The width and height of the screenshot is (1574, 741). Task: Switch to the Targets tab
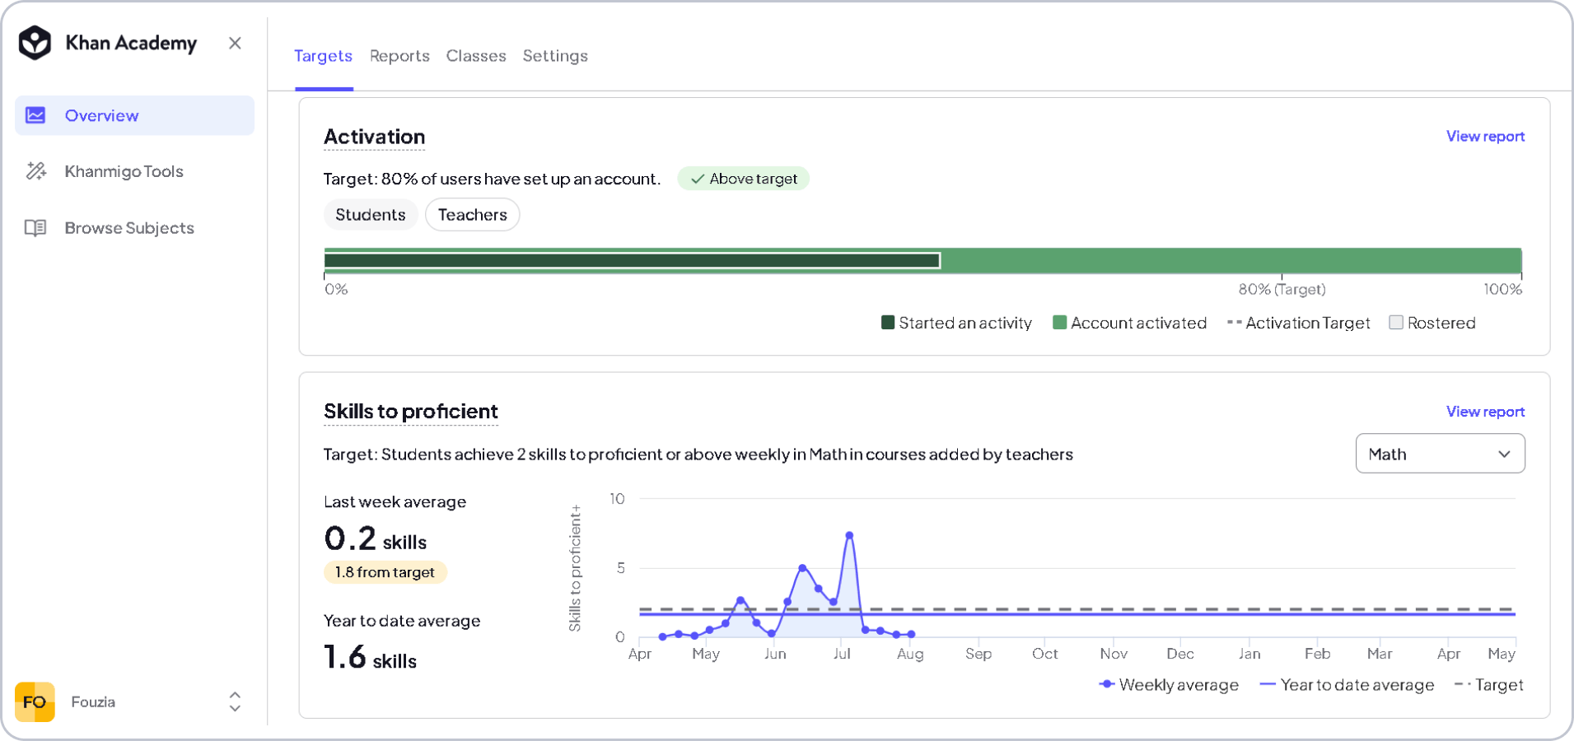pos(323,56)
